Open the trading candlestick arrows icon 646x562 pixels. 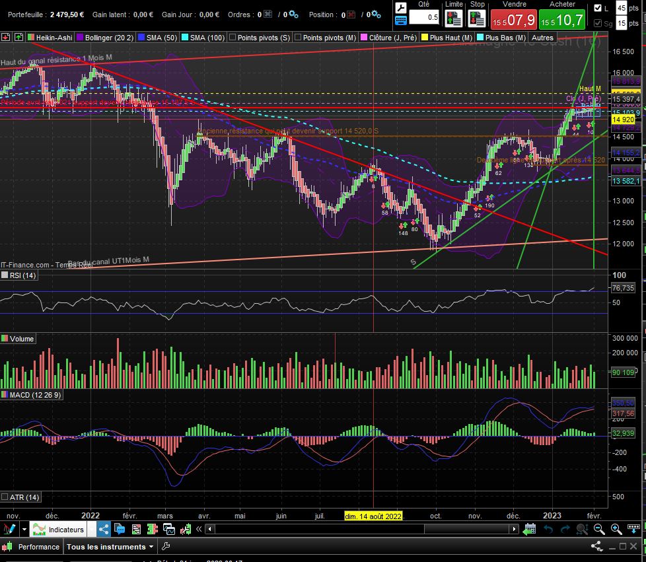tap(186, 529)
